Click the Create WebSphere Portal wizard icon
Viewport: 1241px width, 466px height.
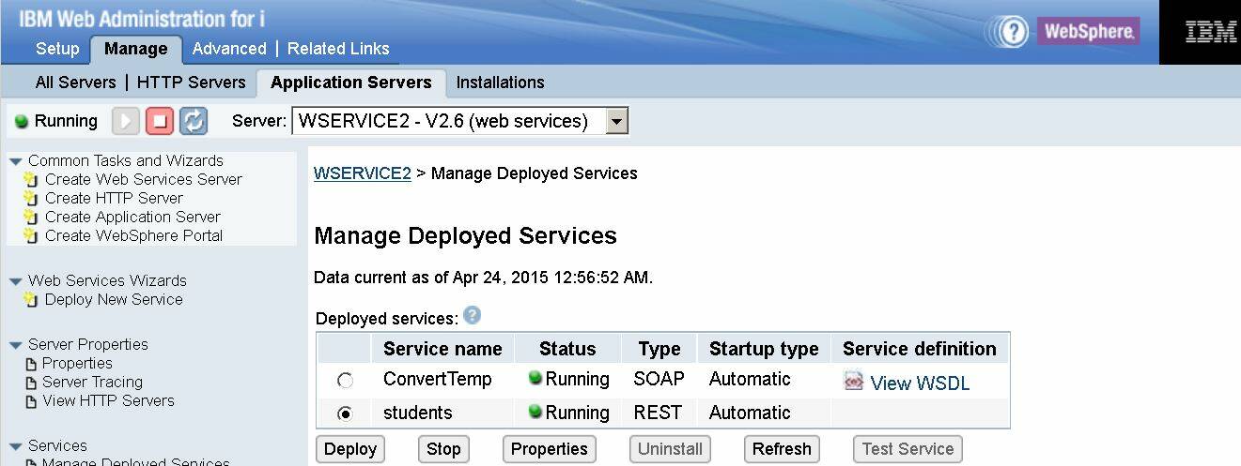pyautogui.click(x=31, y=235)
